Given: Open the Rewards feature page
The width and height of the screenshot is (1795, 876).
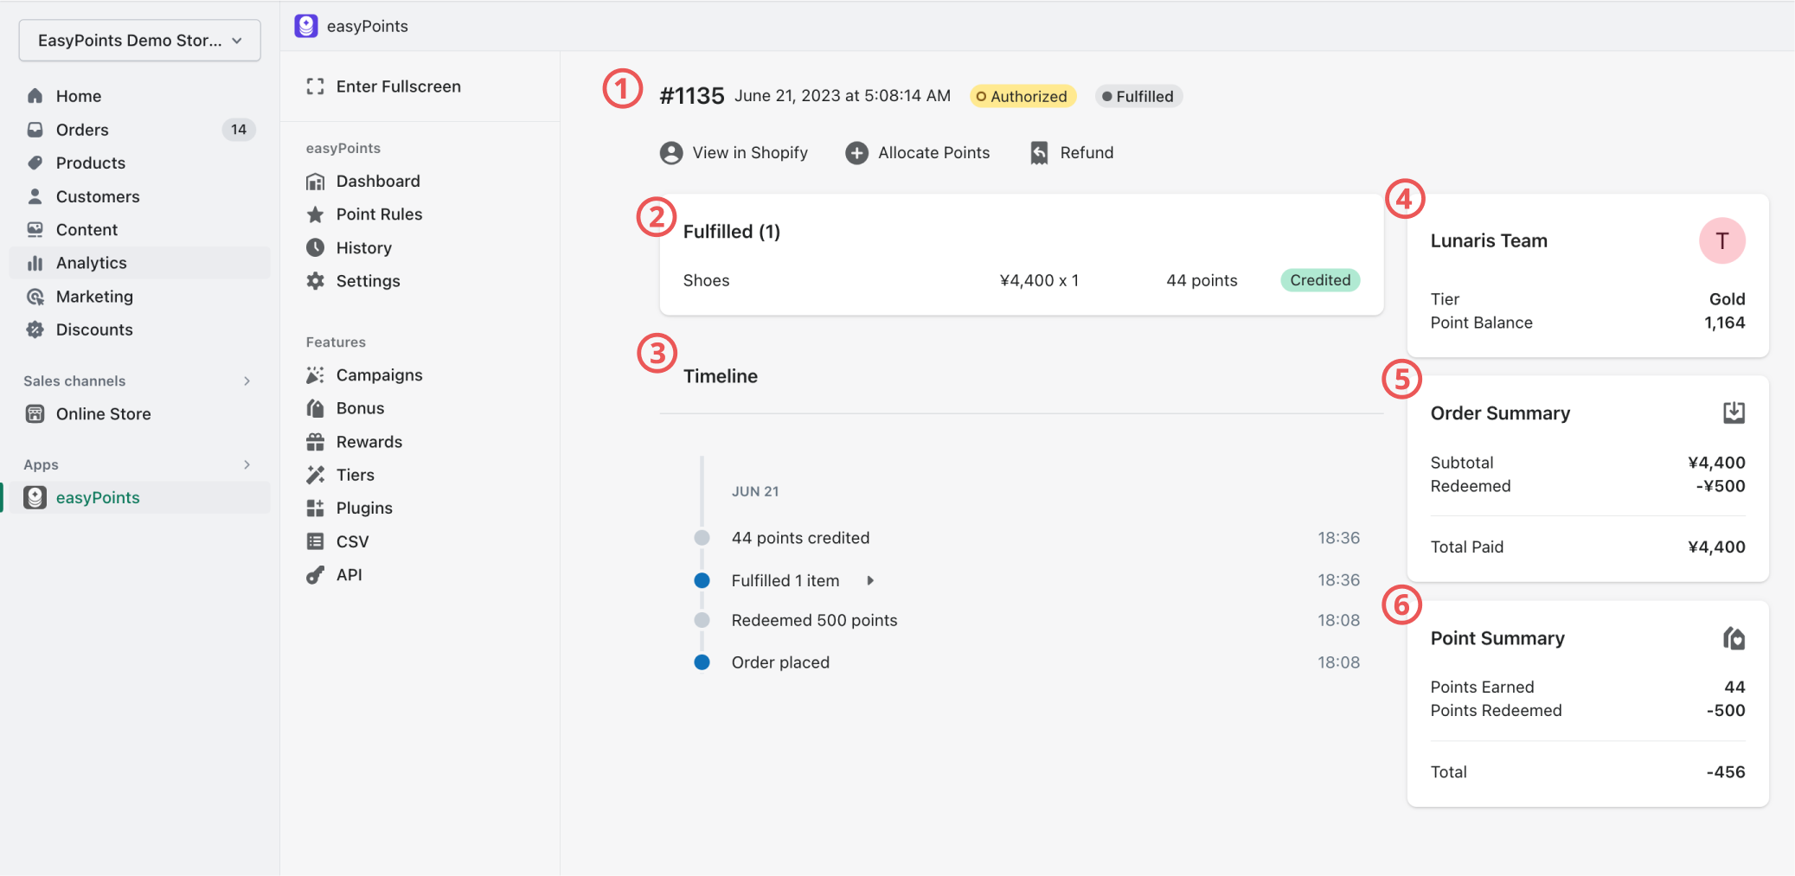Looking at the screenshot, I should (x=369, y=442).
